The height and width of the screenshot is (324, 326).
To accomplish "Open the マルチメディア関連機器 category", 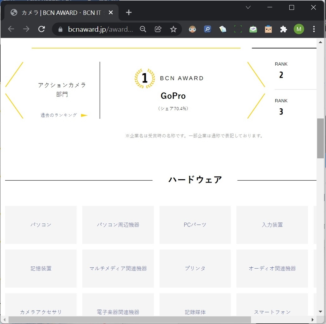I will coord(118,269).
